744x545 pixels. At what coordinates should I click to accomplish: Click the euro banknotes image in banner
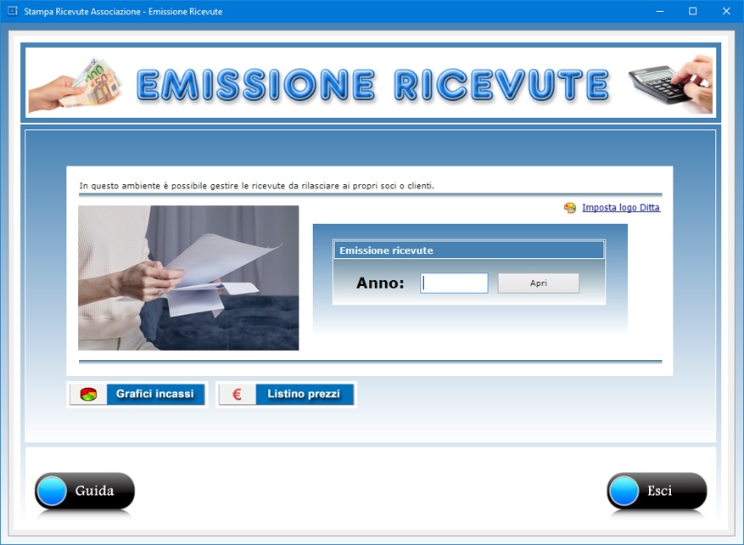[x=75, y=85]
